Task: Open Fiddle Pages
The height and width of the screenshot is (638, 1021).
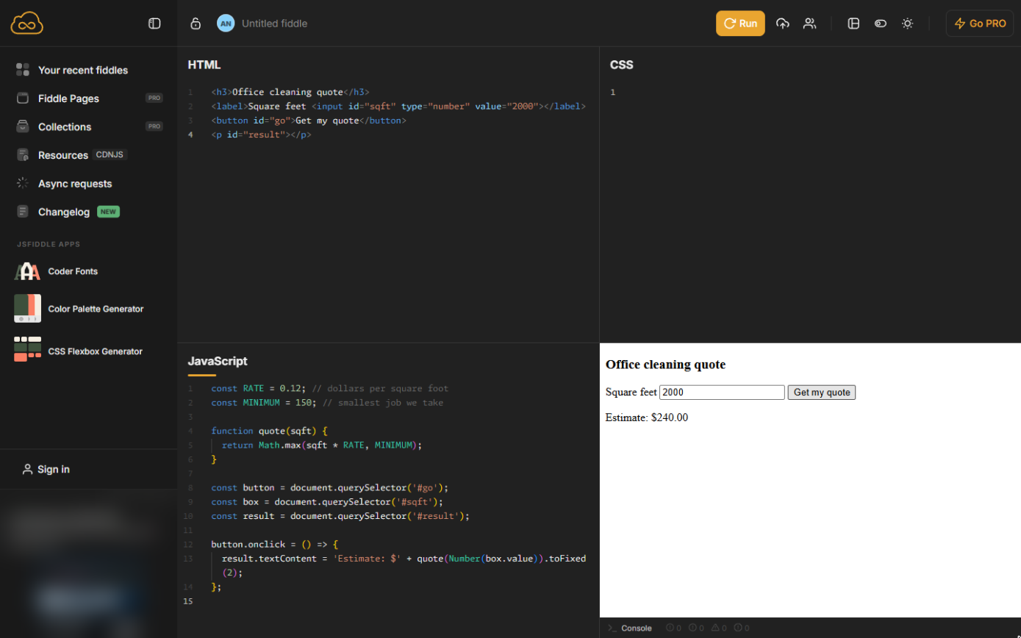Action: pos(68,98)
